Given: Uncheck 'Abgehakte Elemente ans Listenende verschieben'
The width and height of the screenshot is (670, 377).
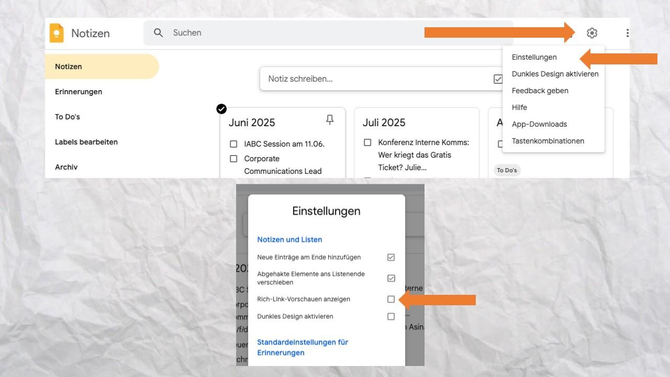Looking at the screenshot, I should pyautogui.click(x=390, y=278).
